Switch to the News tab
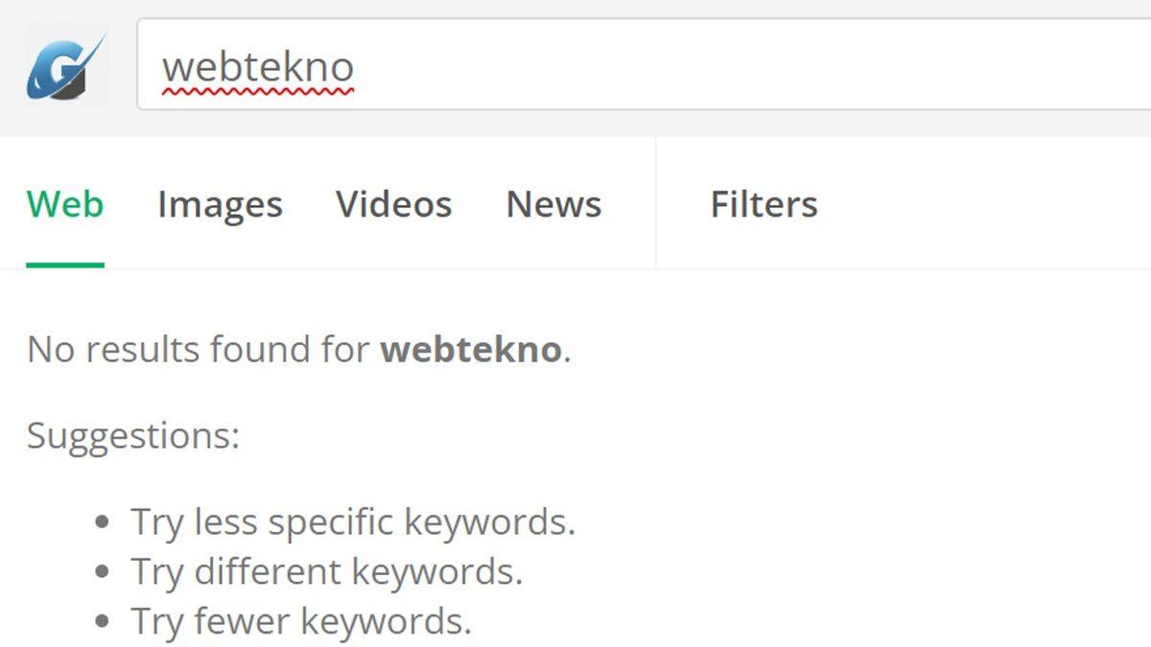The height and width of the screenshot is (647, 1151). pos(553,204)
